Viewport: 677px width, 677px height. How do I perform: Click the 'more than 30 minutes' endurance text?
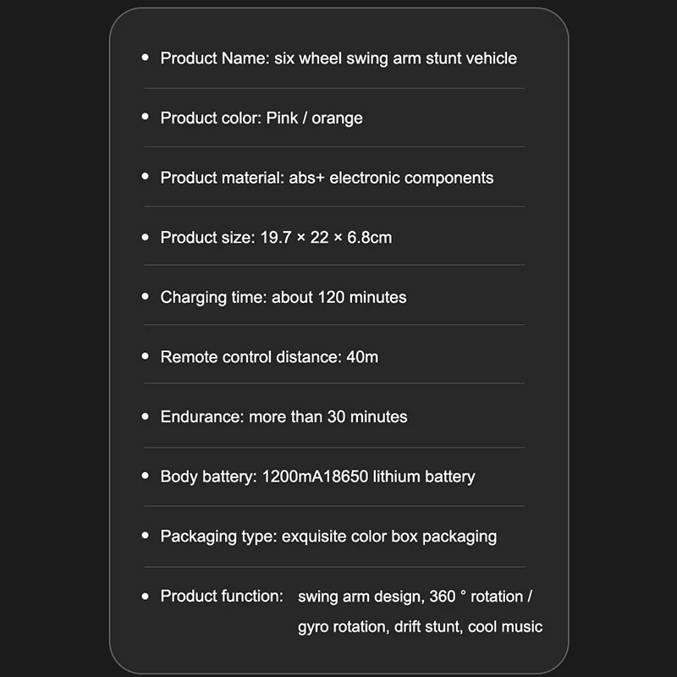[328, 417]
